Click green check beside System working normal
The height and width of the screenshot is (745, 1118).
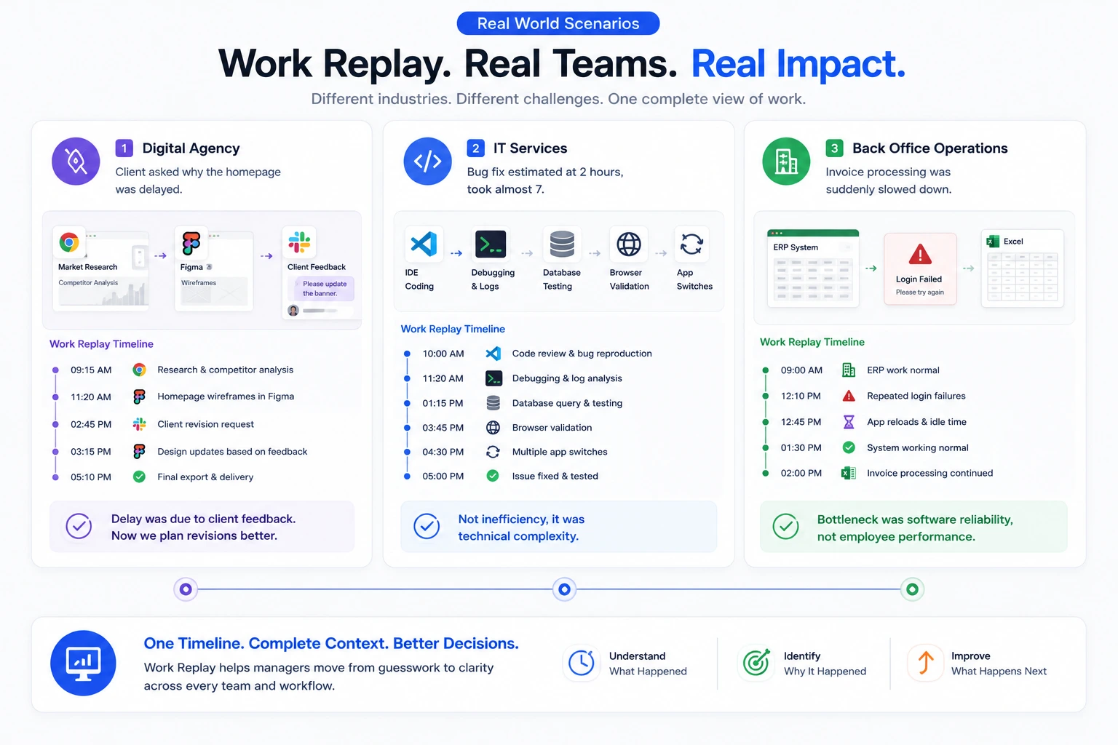tap(849, 447)
